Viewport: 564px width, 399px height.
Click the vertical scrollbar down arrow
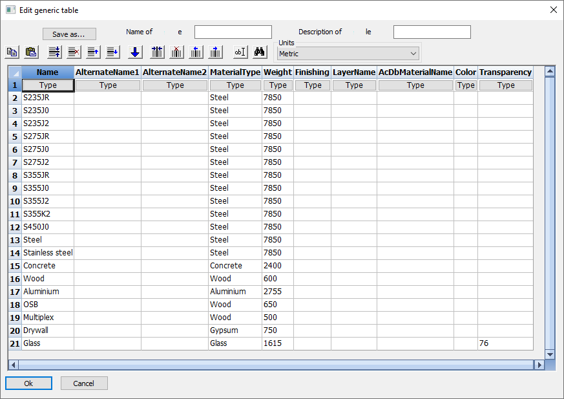550,354
